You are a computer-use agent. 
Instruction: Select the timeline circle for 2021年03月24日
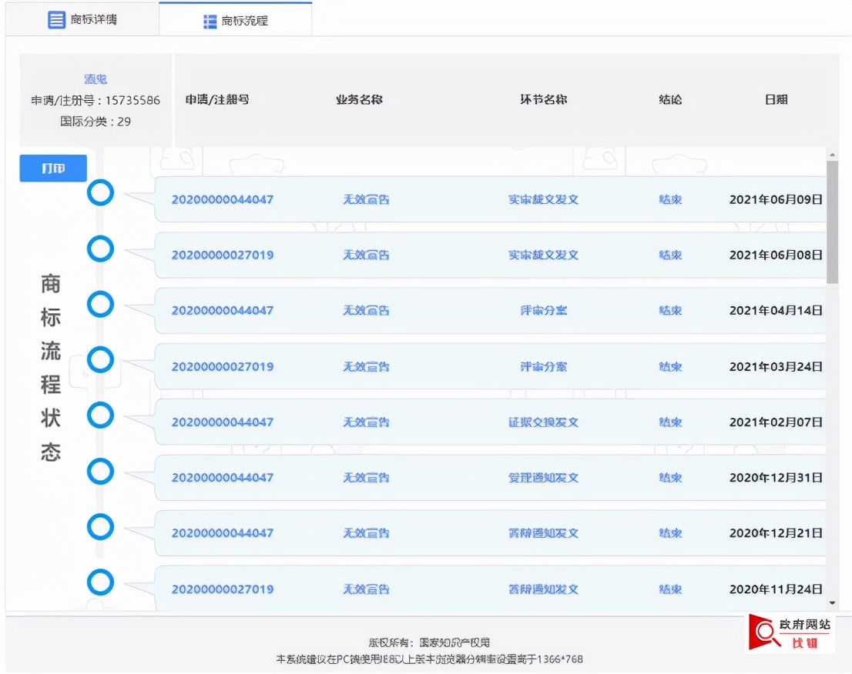[100, 360]
